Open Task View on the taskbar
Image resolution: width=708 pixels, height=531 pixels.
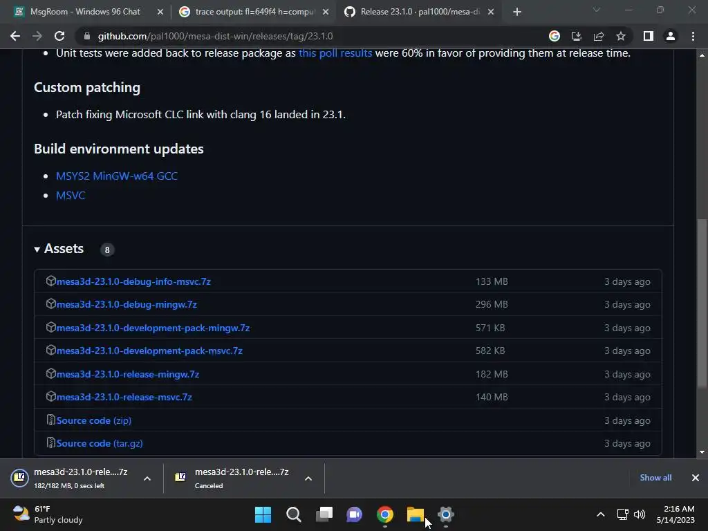click(324, 514)
